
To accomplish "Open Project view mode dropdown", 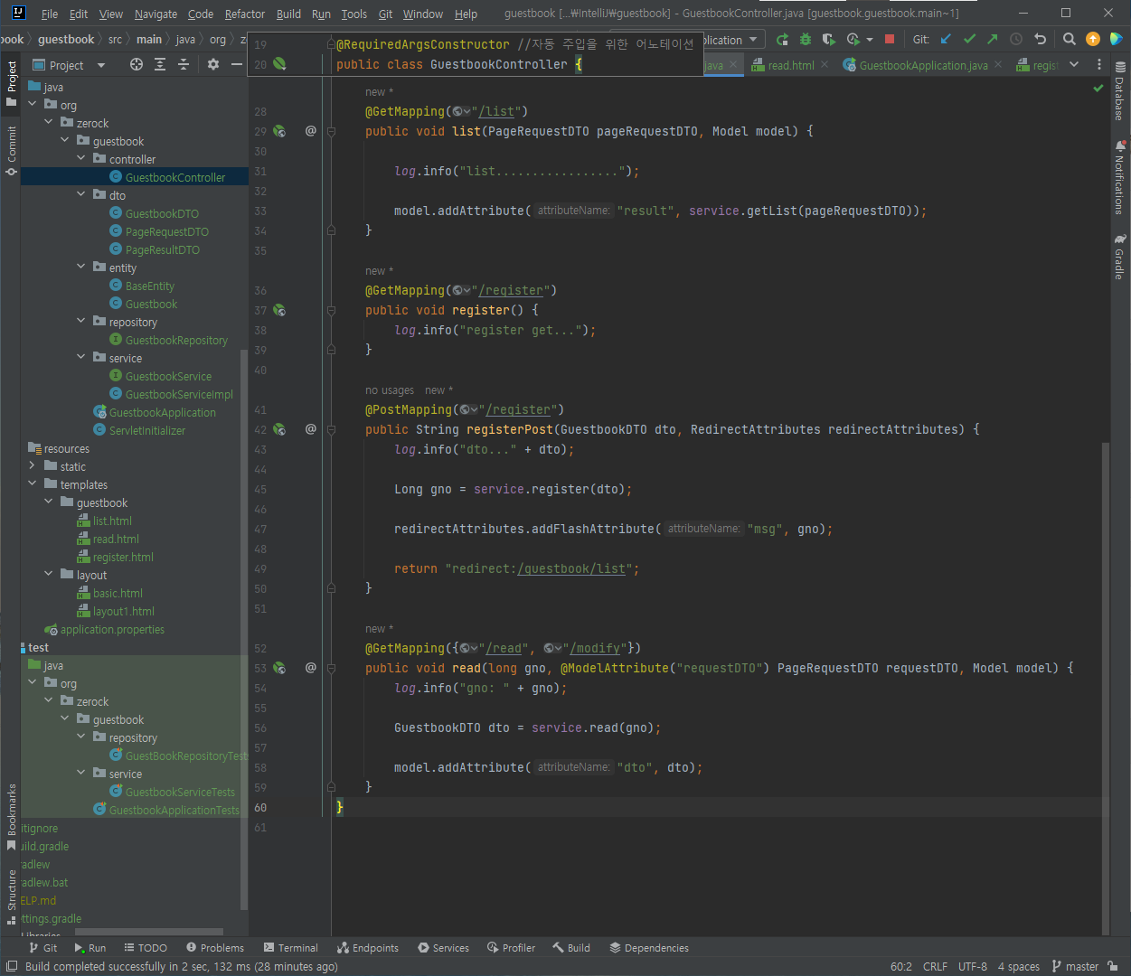I will [100, 65].
